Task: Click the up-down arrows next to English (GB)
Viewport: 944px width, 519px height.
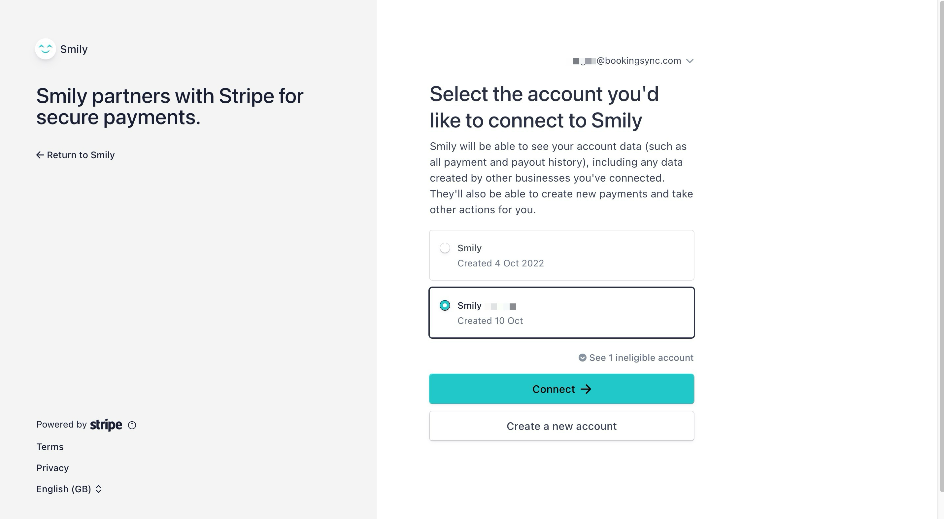Action: tap(98, 489)
